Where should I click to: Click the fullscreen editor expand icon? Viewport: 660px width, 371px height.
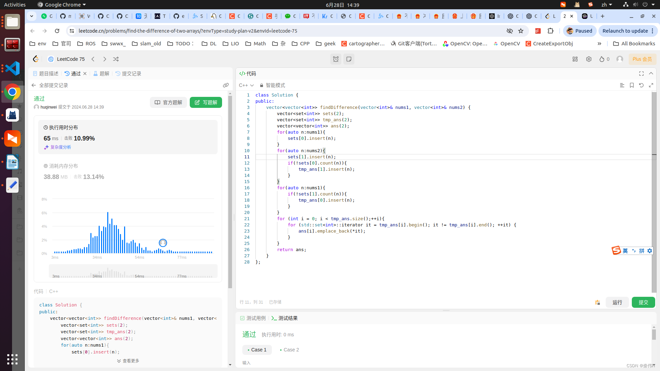(651, 85)
